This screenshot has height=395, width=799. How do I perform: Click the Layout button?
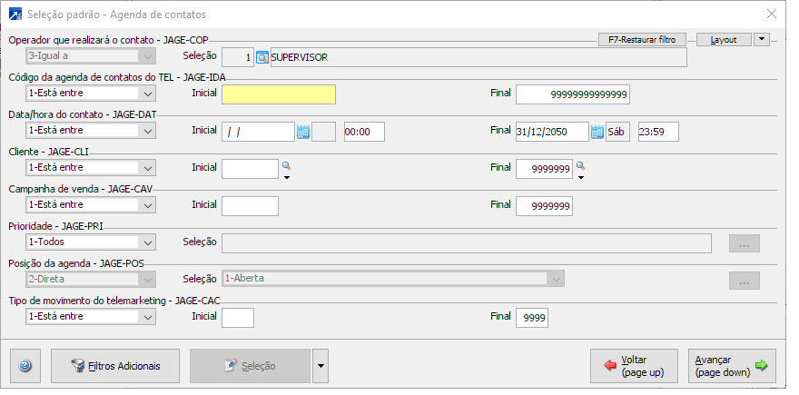pyautogui.click(x=724, y=40)
